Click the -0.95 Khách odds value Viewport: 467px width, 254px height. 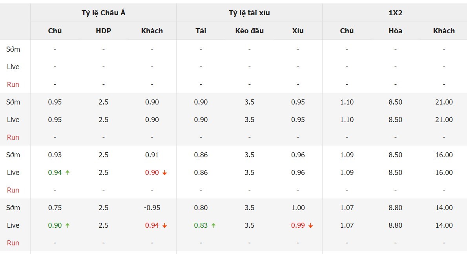click(x=152, y=208)
